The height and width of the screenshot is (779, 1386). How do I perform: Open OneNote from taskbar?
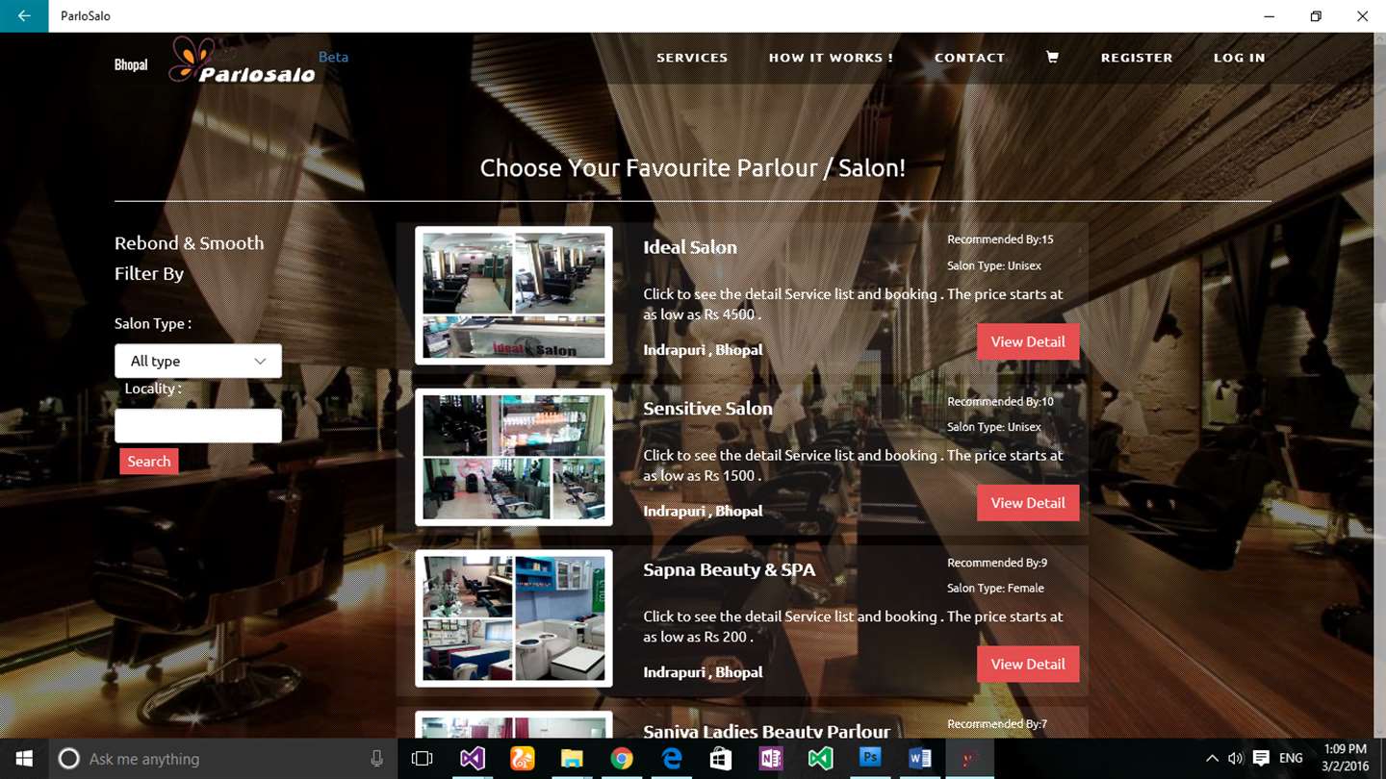coord(770,759)
